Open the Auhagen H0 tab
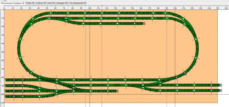229x107 pixels. pos(62,3)
